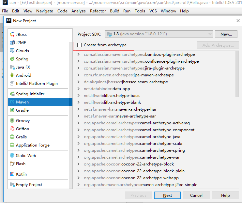Open the Refactor menu
This screenshot has height=203, width=242.
point(98,11)
